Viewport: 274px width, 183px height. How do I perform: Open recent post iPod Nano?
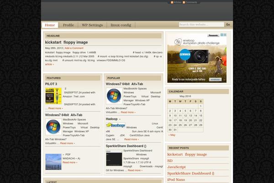176,180
